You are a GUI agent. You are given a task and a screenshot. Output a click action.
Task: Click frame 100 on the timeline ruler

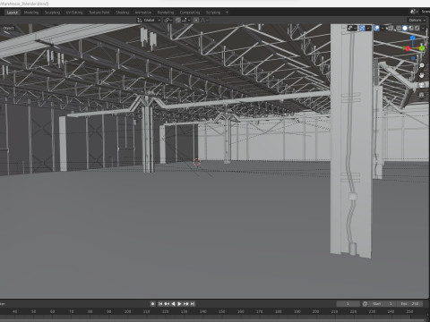coord(127,311)
